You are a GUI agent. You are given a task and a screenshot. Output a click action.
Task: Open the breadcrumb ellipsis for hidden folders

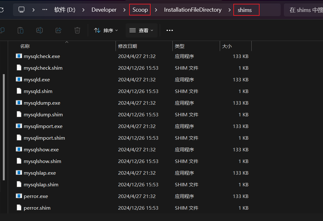tap(45, 10)
